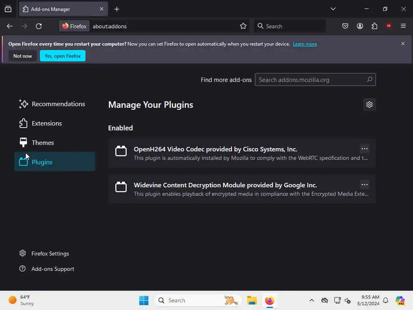Viewport: 413px width, 310px height.
Task: Select the Plugins category
Action: (x=54, y=162)
